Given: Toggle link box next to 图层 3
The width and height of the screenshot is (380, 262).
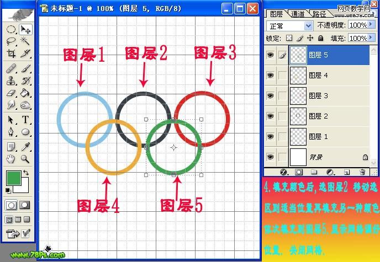Looking at the screenshot, I should (282, 96).
